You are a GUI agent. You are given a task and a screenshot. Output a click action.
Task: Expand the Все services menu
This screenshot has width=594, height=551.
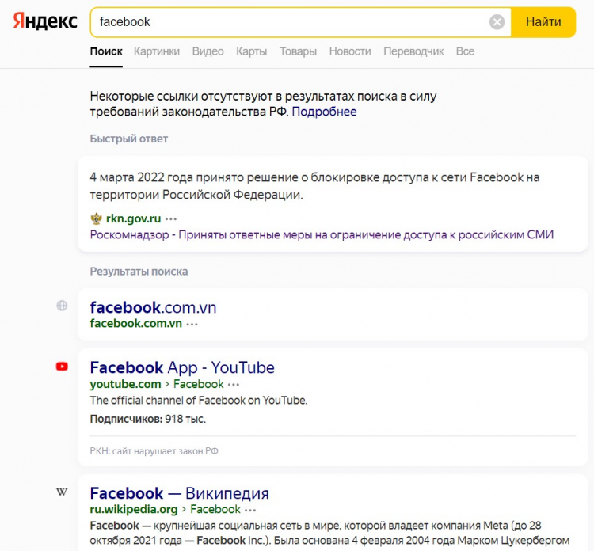tap(465, 51)
